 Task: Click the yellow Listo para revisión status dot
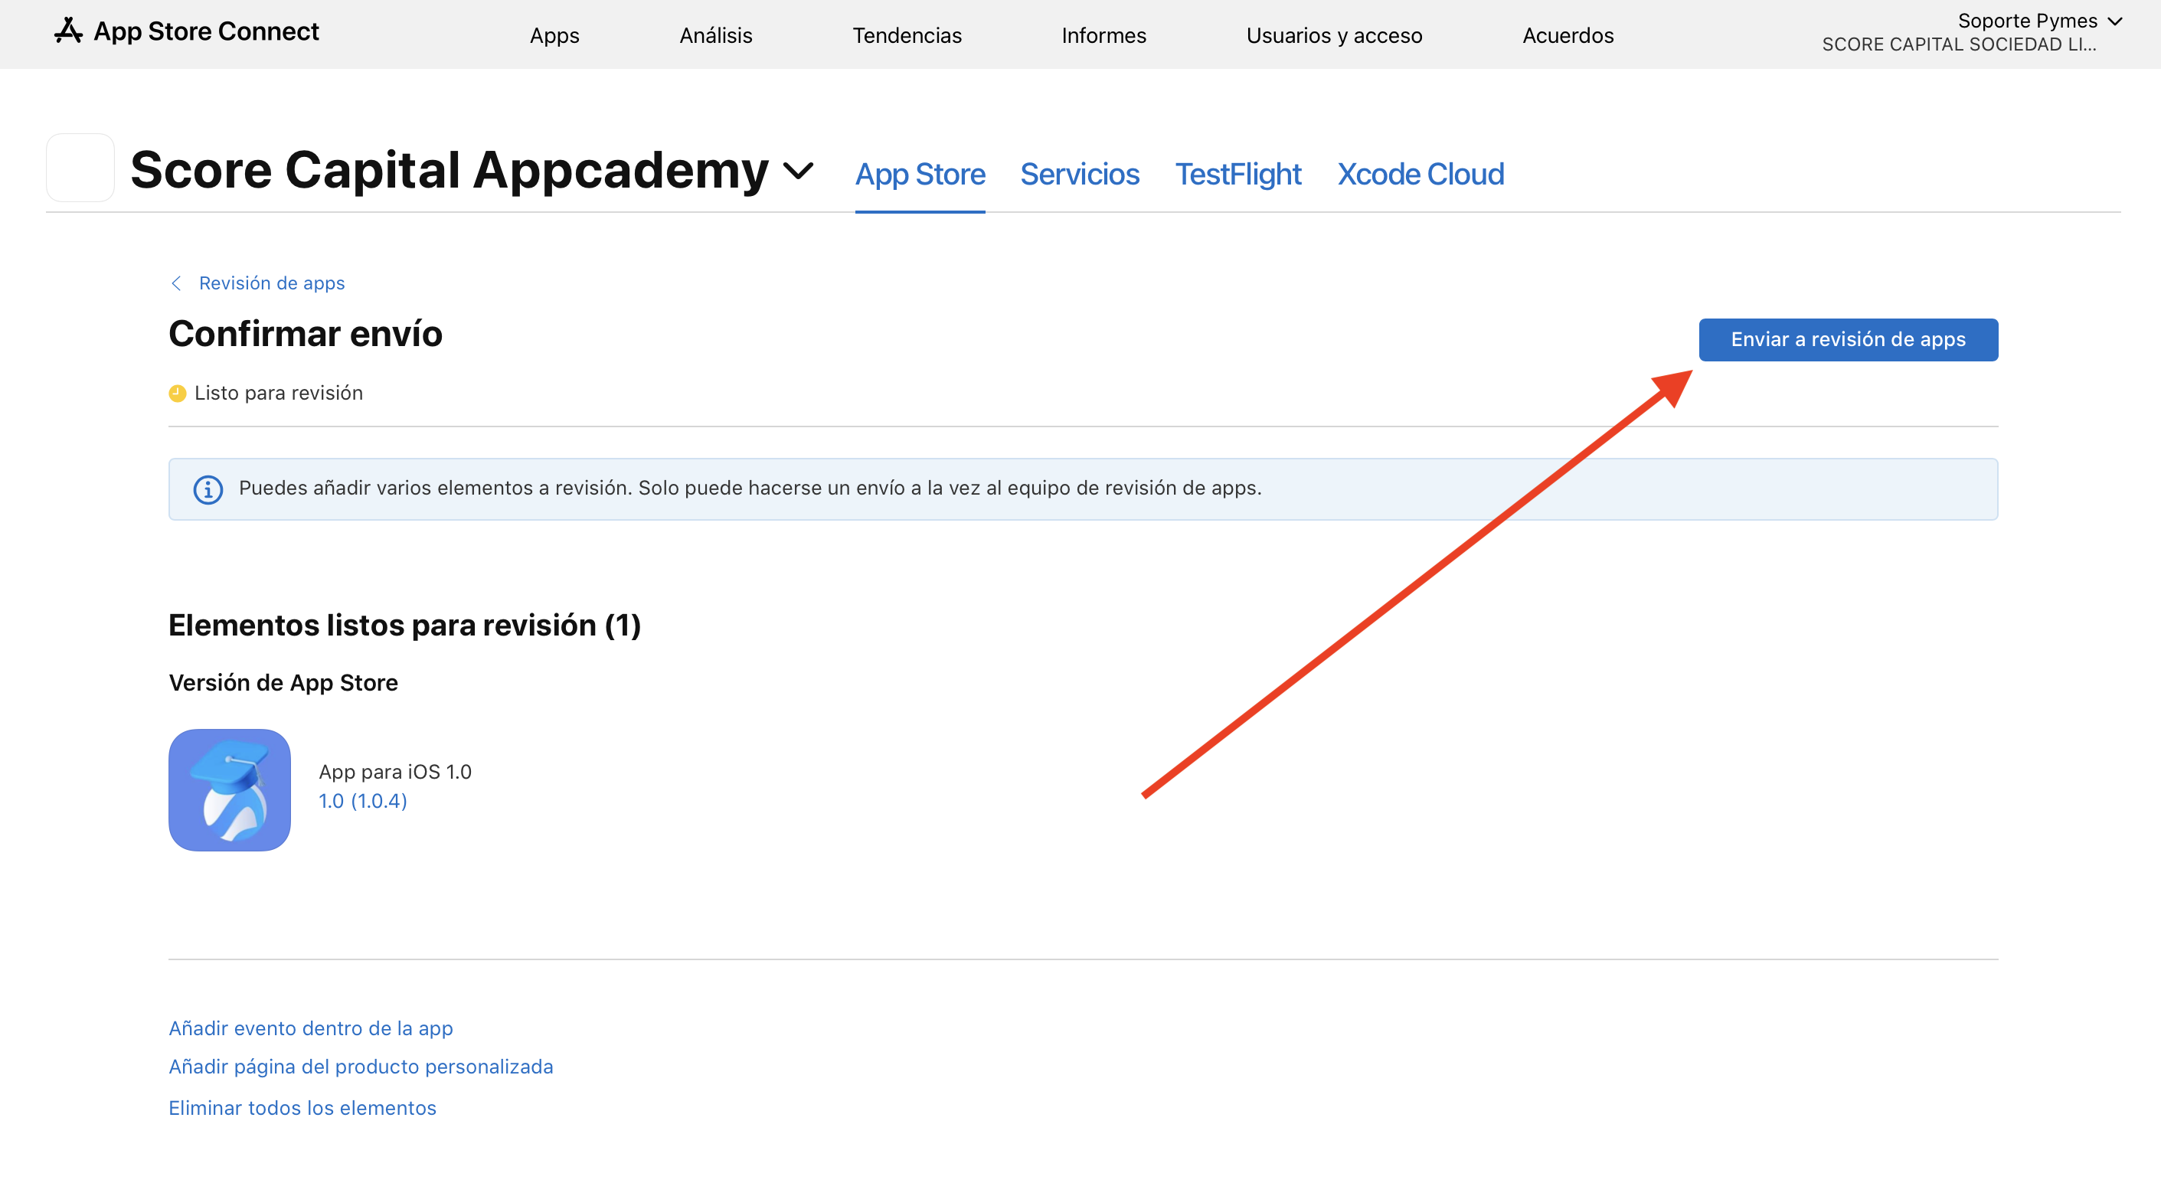point(177,394)
